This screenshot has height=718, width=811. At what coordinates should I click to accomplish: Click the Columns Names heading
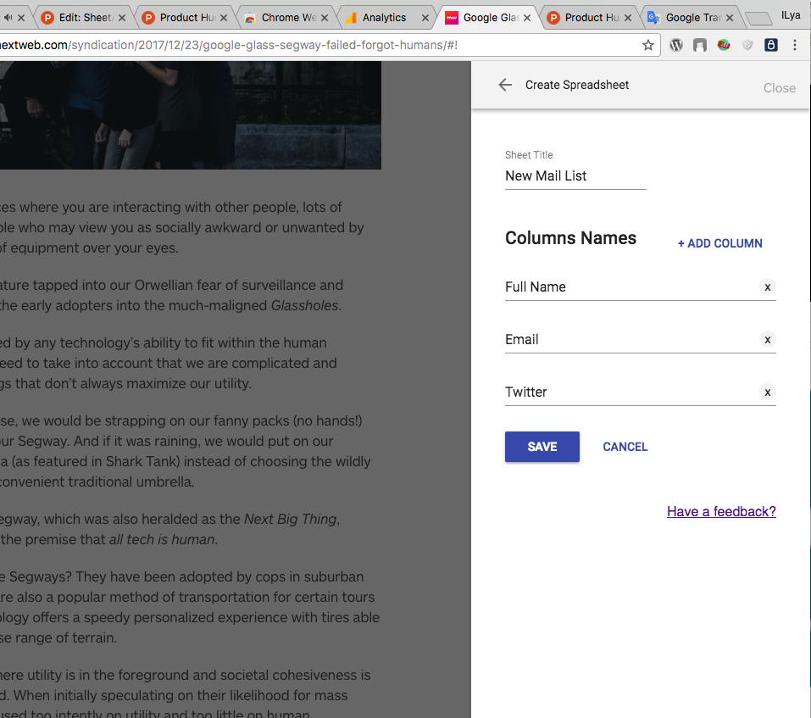coord(570,238)
